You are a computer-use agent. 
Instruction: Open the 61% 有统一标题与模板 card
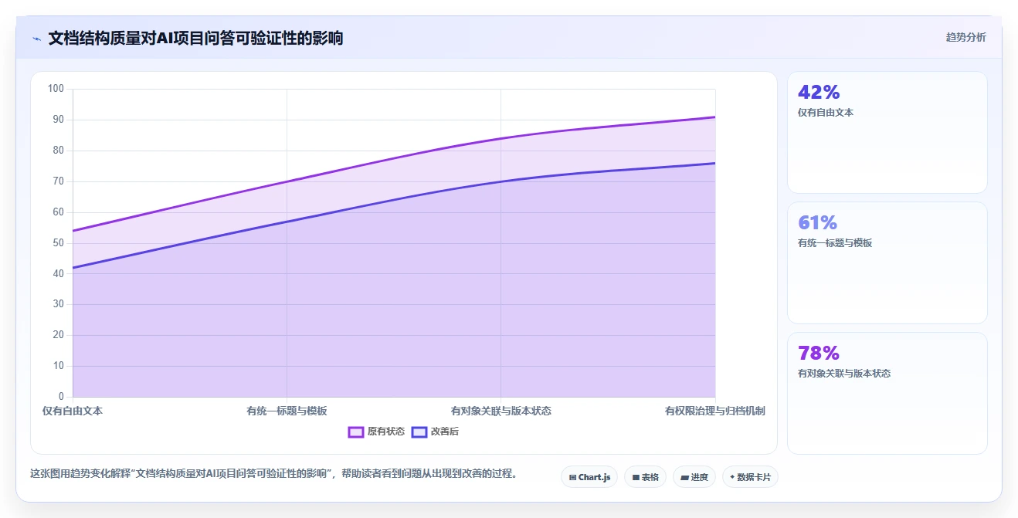click(x=887, y=262)
